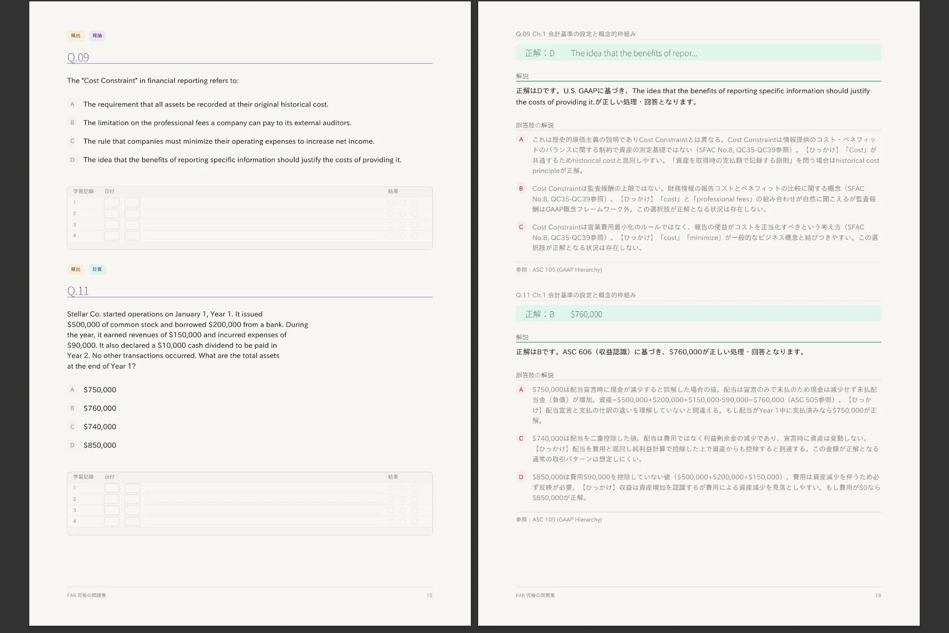Click red circled B in Q.09 explanation
Image resolution: width=949 pixels, height=633 pixels.
[x=521, y=189]
